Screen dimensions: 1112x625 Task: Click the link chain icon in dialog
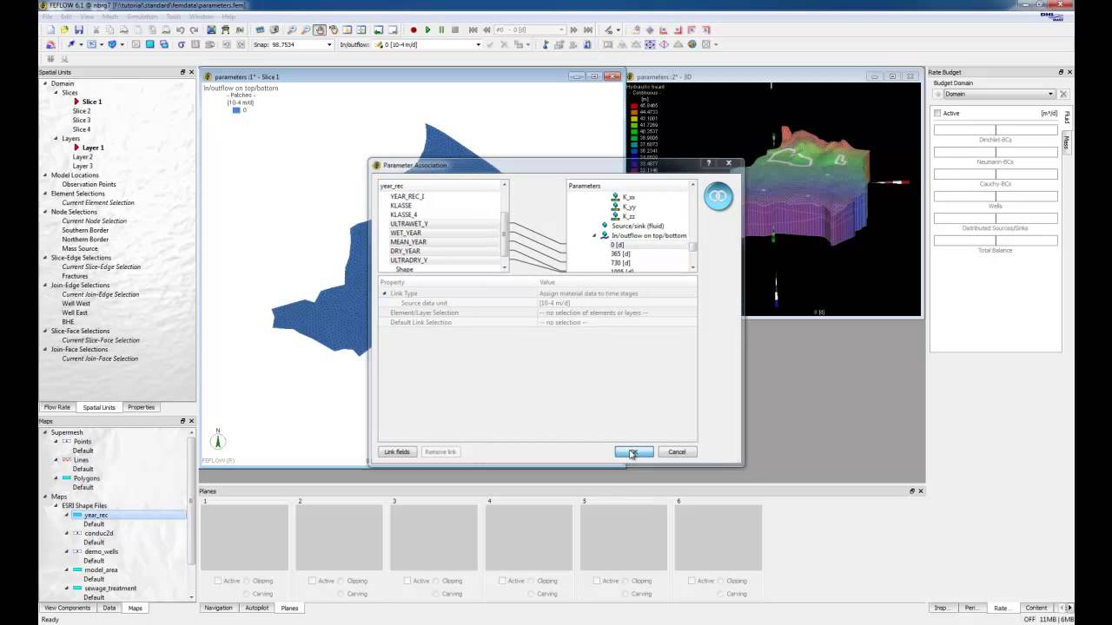718,197
